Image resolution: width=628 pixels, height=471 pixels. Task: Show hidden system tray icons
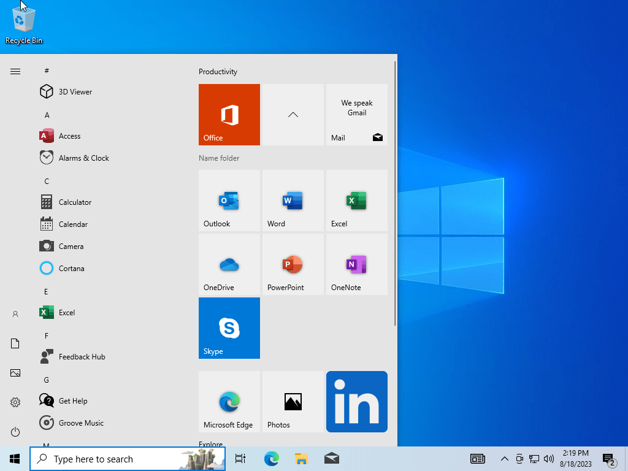[504, 459]
